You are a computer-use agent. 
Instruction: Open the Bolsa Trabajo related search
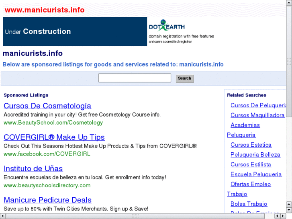(x=249, y=204)
